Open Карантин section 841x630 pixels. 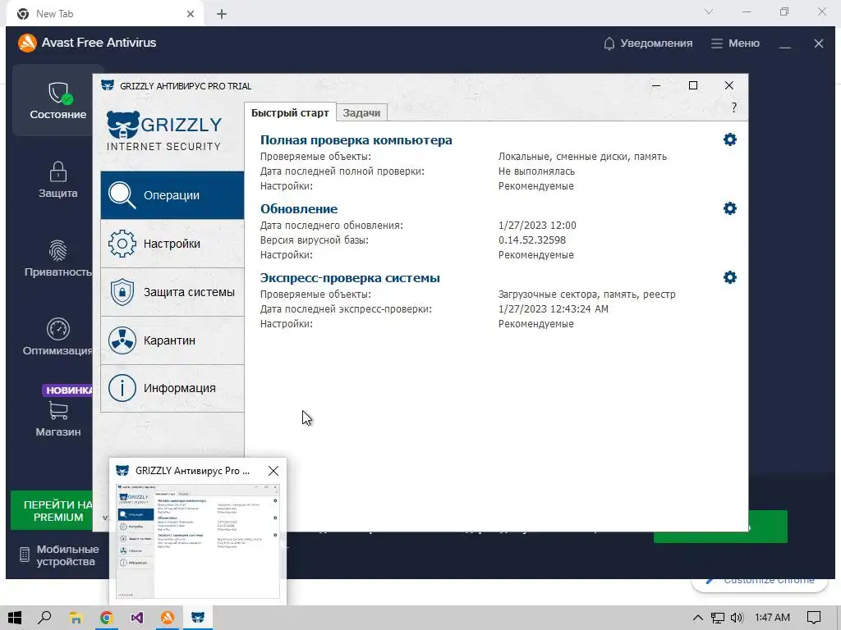(172, 340)
